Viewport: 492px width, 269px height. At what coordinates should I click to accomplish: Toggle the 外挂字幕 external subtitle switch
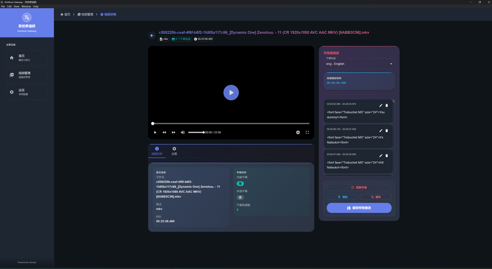pos(240,197)
